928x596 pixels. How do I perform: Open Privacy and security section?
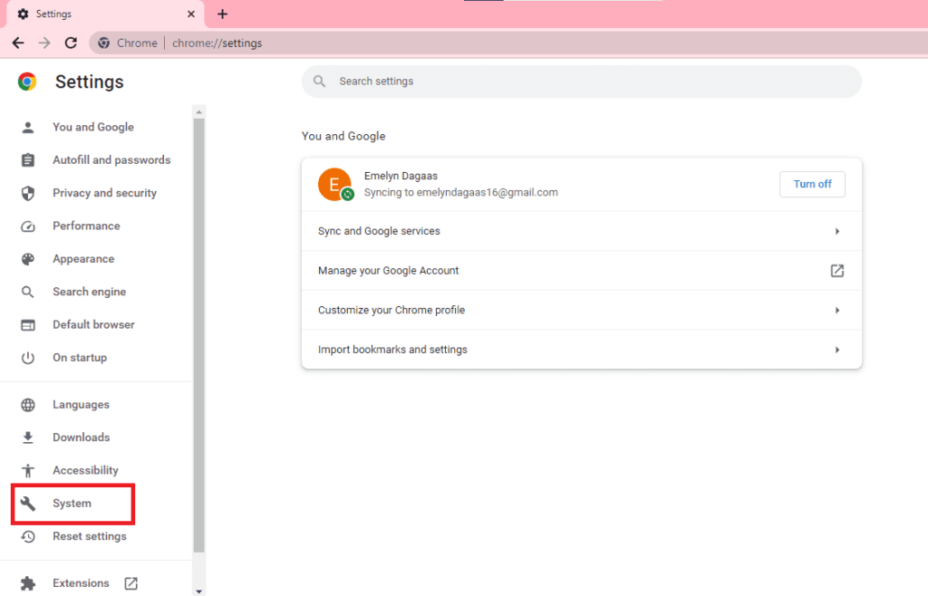tap(104, 193)
